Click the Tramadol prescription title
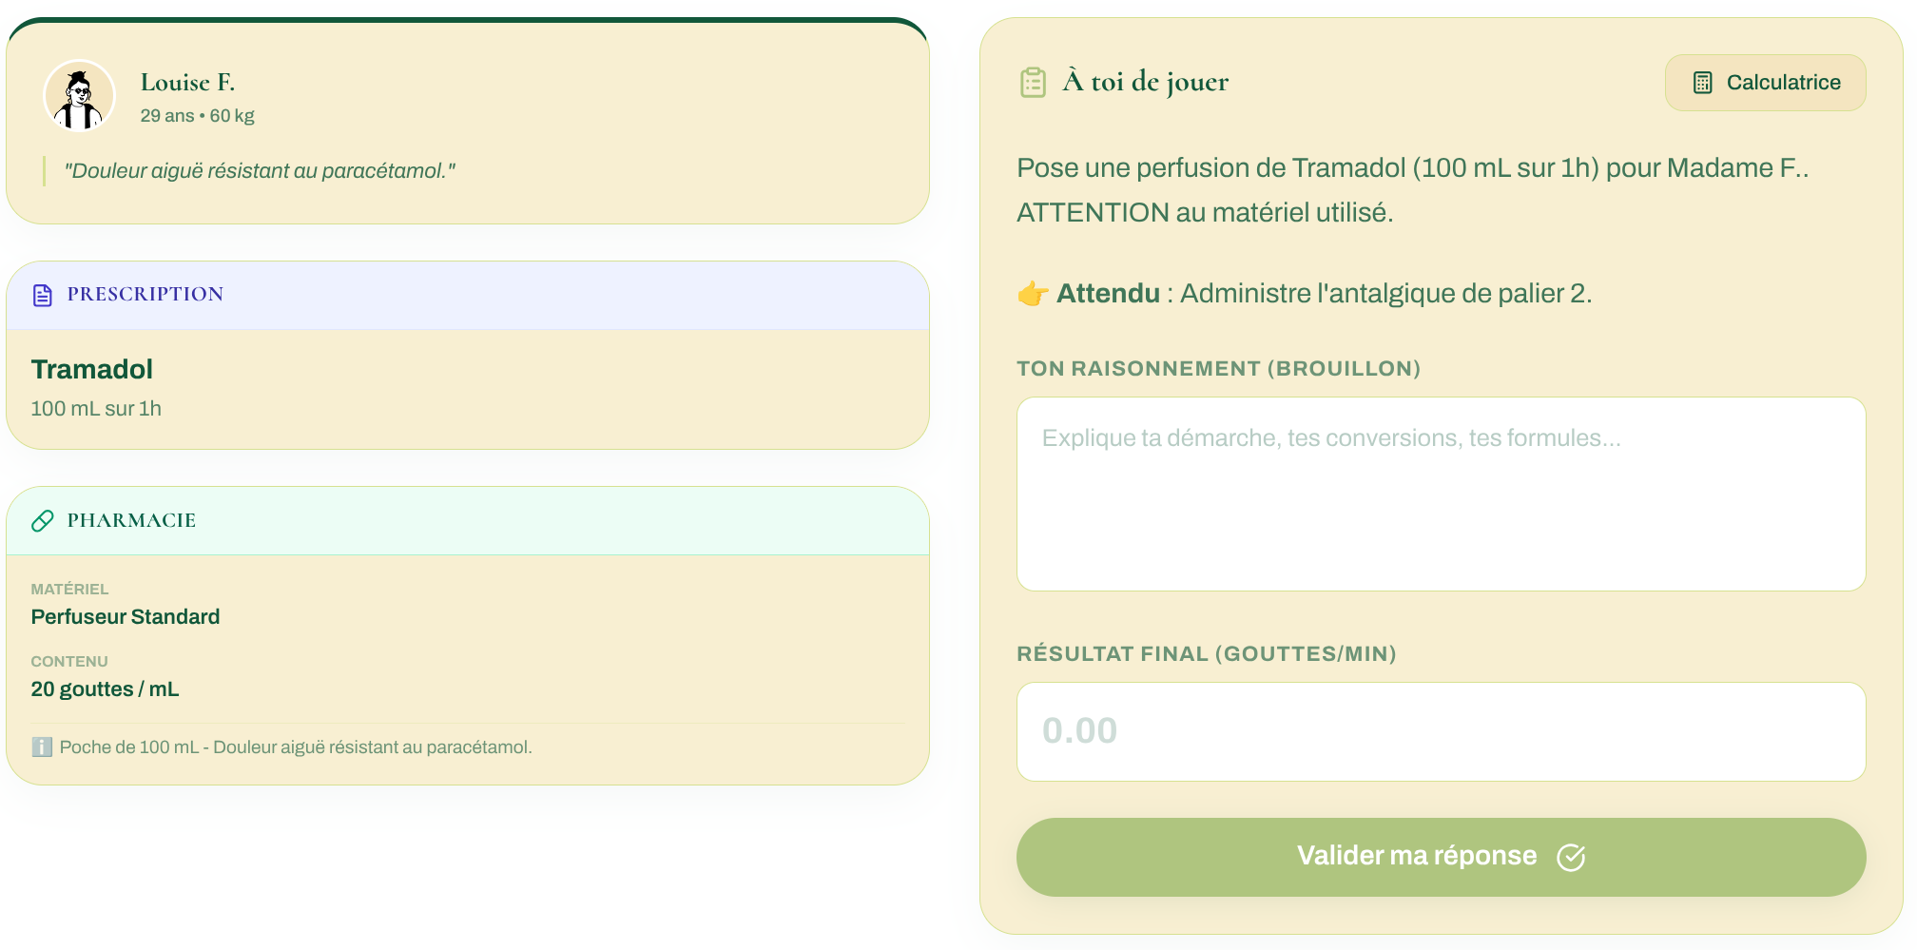The image size is (1917, 950). pos(92,369)
